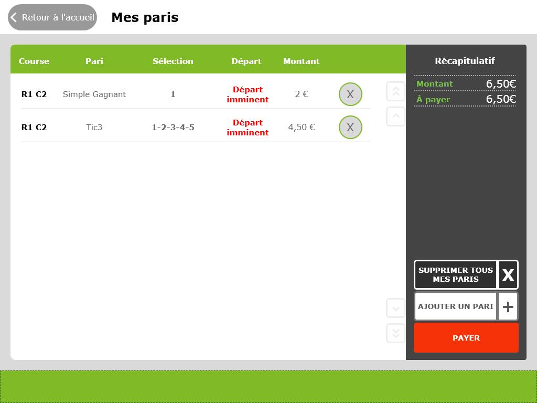Click the Montant column header
Image resolution: width=537 pixels, height=403 pixels.
[302, 61]
